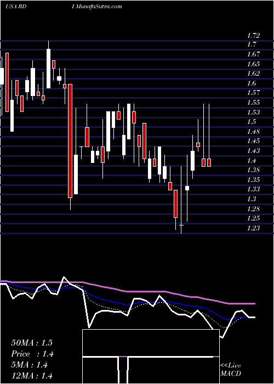274x384 pixels.
Task: Click the 1.45 price axis label
Action: [253, 141]
